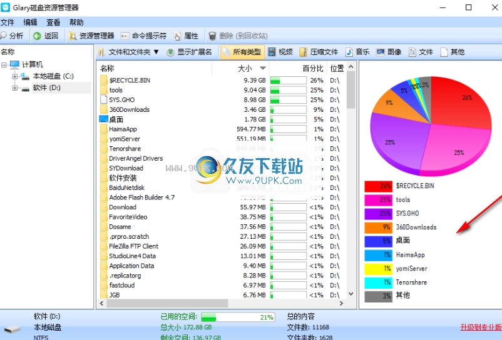Open the Explorer (资源管理器) toolbar icon

point(73,36)
